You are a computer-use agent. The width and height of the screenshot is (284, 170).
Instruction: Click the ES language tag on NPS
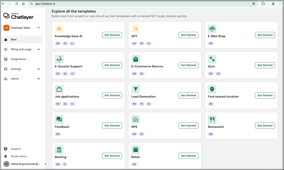click(141, 134)
